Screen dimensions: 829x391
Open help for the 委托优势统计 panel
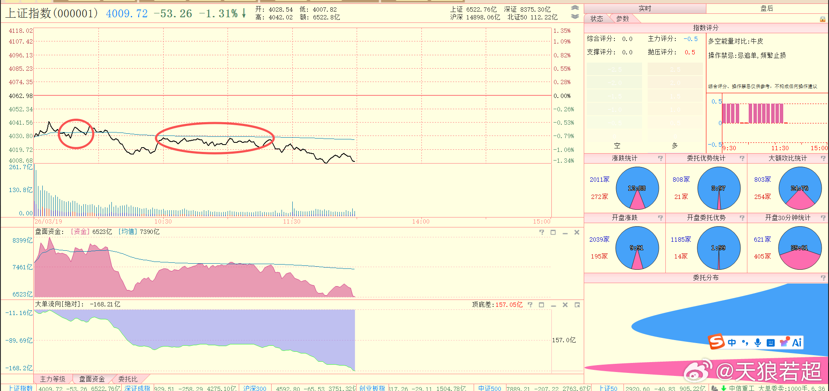pyautogui.click(x=742, y=158)
